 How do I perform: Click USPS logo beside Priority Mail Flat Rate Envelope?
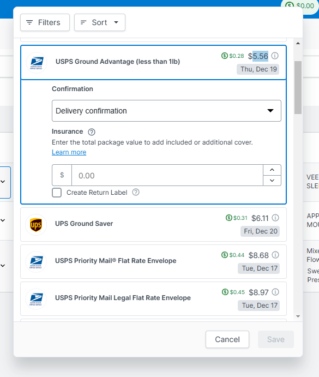(36, 261)
